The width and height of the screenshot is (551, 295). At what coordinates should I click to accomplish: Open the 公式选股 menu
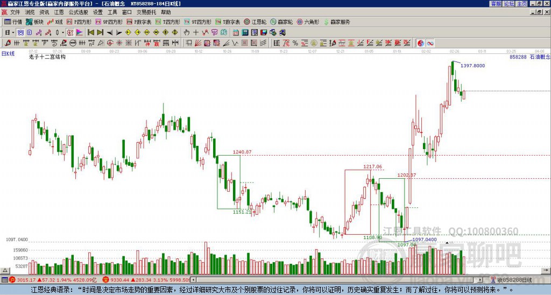79,12
